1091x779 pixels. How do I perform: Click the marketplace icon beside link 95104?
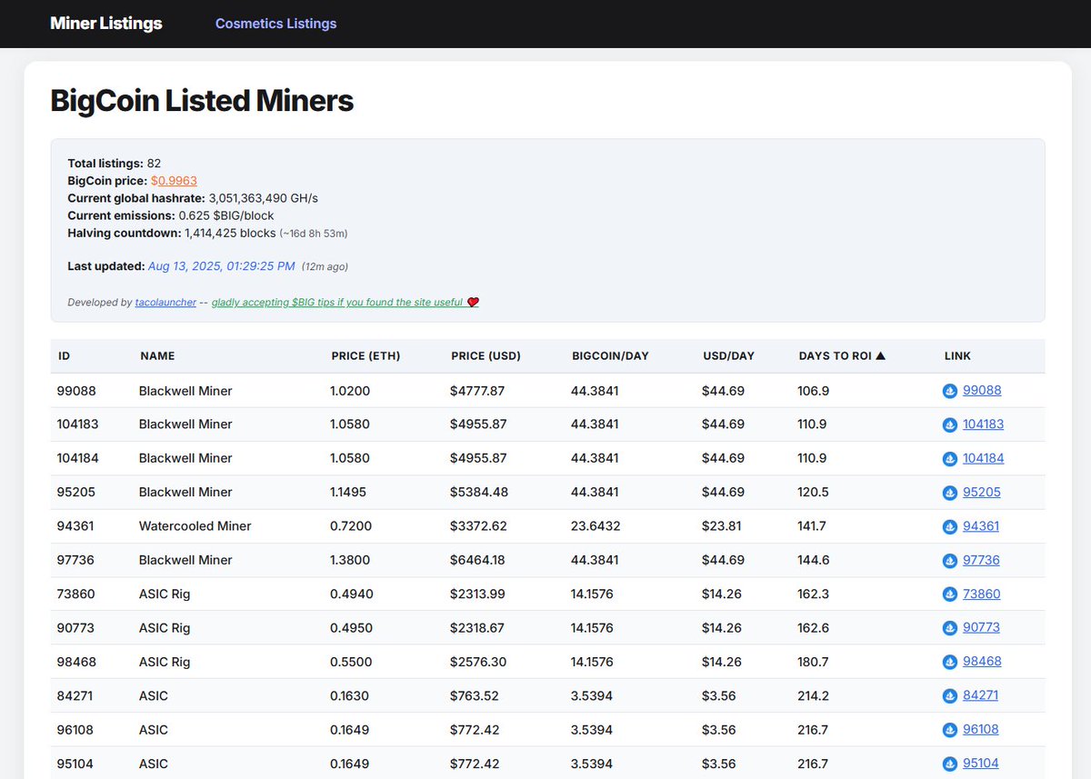[x=950, y=764]
